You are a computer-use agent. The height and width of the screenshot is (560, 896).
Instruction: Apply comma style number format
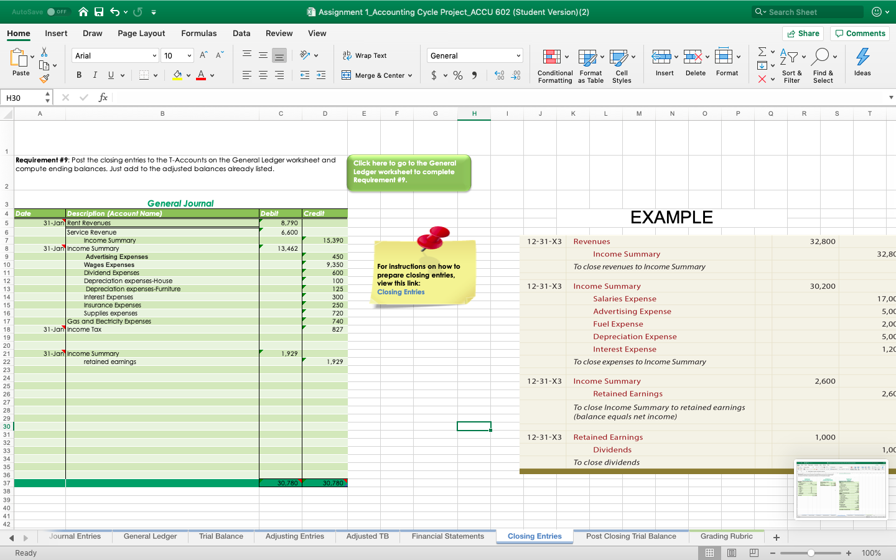click(474, 75)
